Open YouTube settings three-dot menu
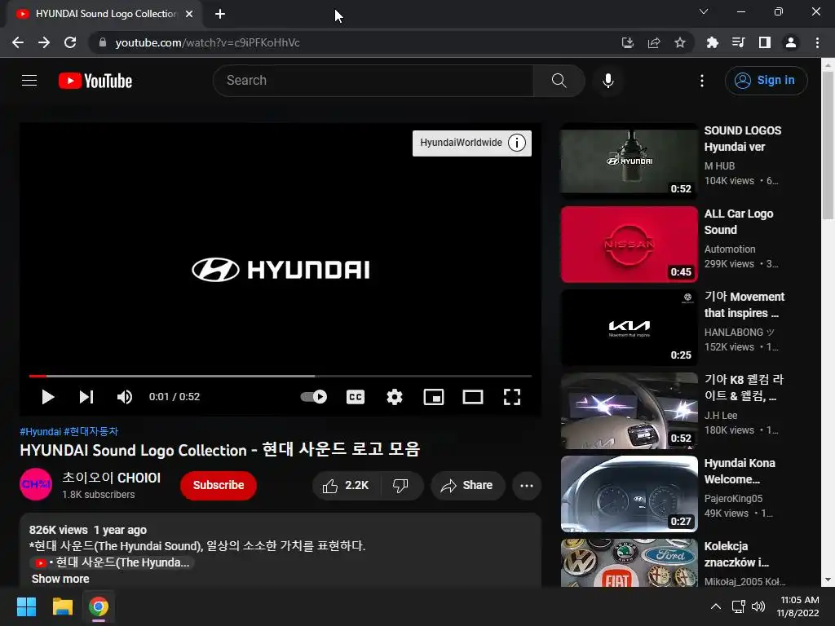This screenshot has height=626, width=835. click(x=702, y=81)
